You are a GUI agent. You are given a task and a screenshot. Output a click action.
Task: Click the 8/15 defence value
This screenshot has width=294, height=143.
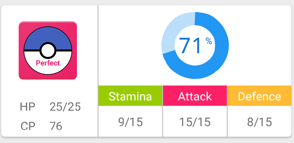[x=260, y=122]
